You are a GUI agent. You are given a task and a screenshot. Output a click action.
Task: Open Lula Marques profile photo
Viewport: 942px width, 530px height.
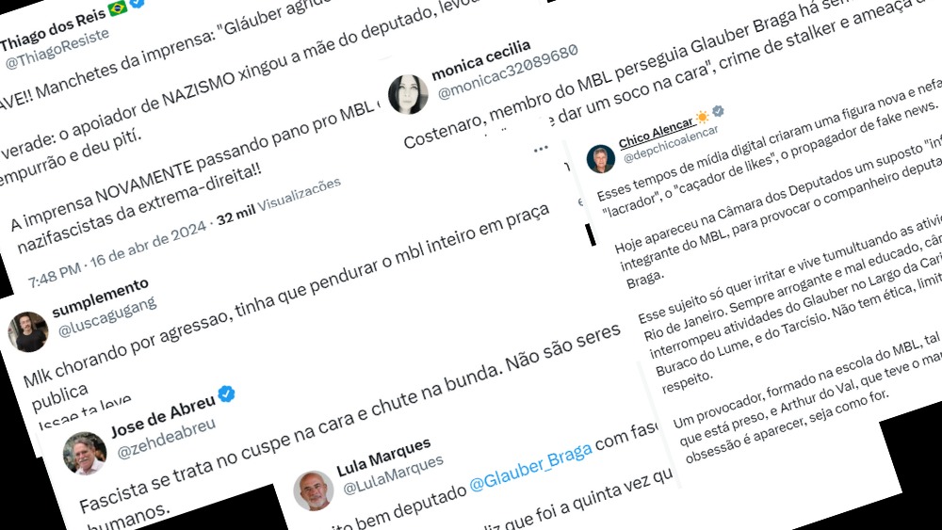click(314, 490)
